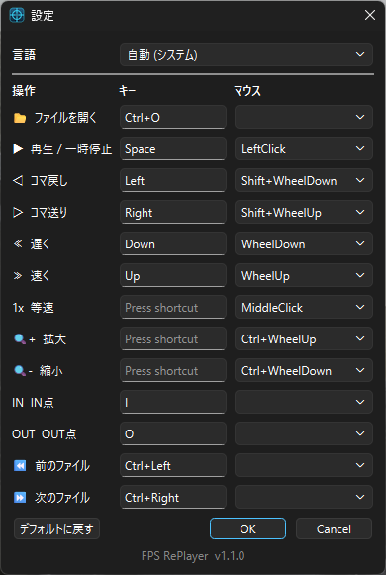Viewport: 386px width, 575px height.
Task: Click the OUT OUT点 label
Action: click(x=45, y=434)
